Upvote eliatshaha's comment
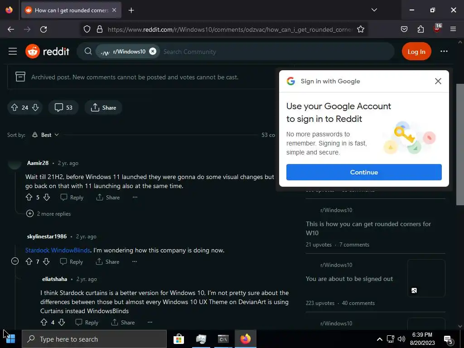 pos(44,322)
